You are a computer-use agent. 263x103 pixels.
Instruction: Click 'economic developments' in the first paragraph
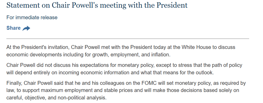(35, 55)
